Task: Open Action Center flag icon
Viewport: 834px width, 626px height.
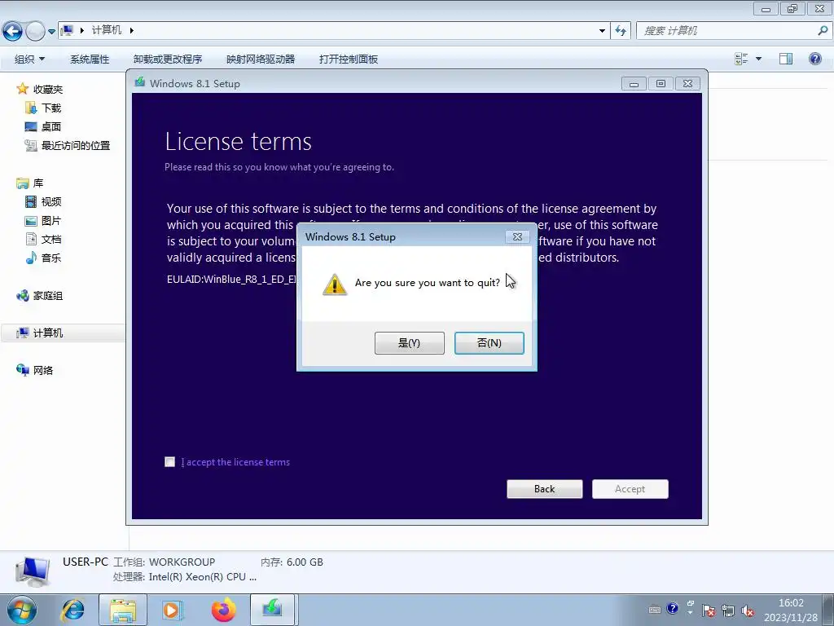Action: tap(709, 611)
